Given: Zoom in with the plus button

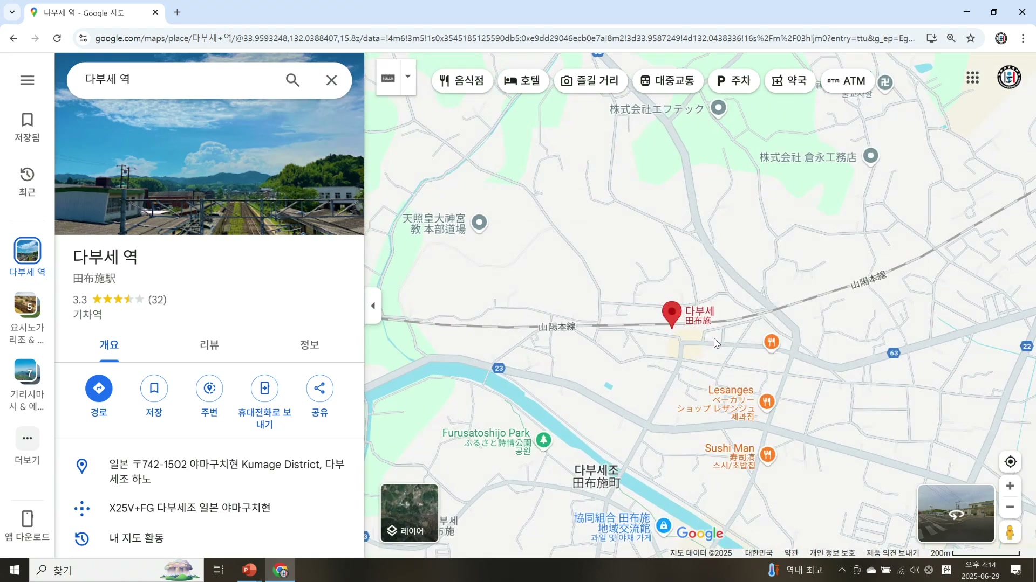Looking at the screenshot, I should [1010, 486].
